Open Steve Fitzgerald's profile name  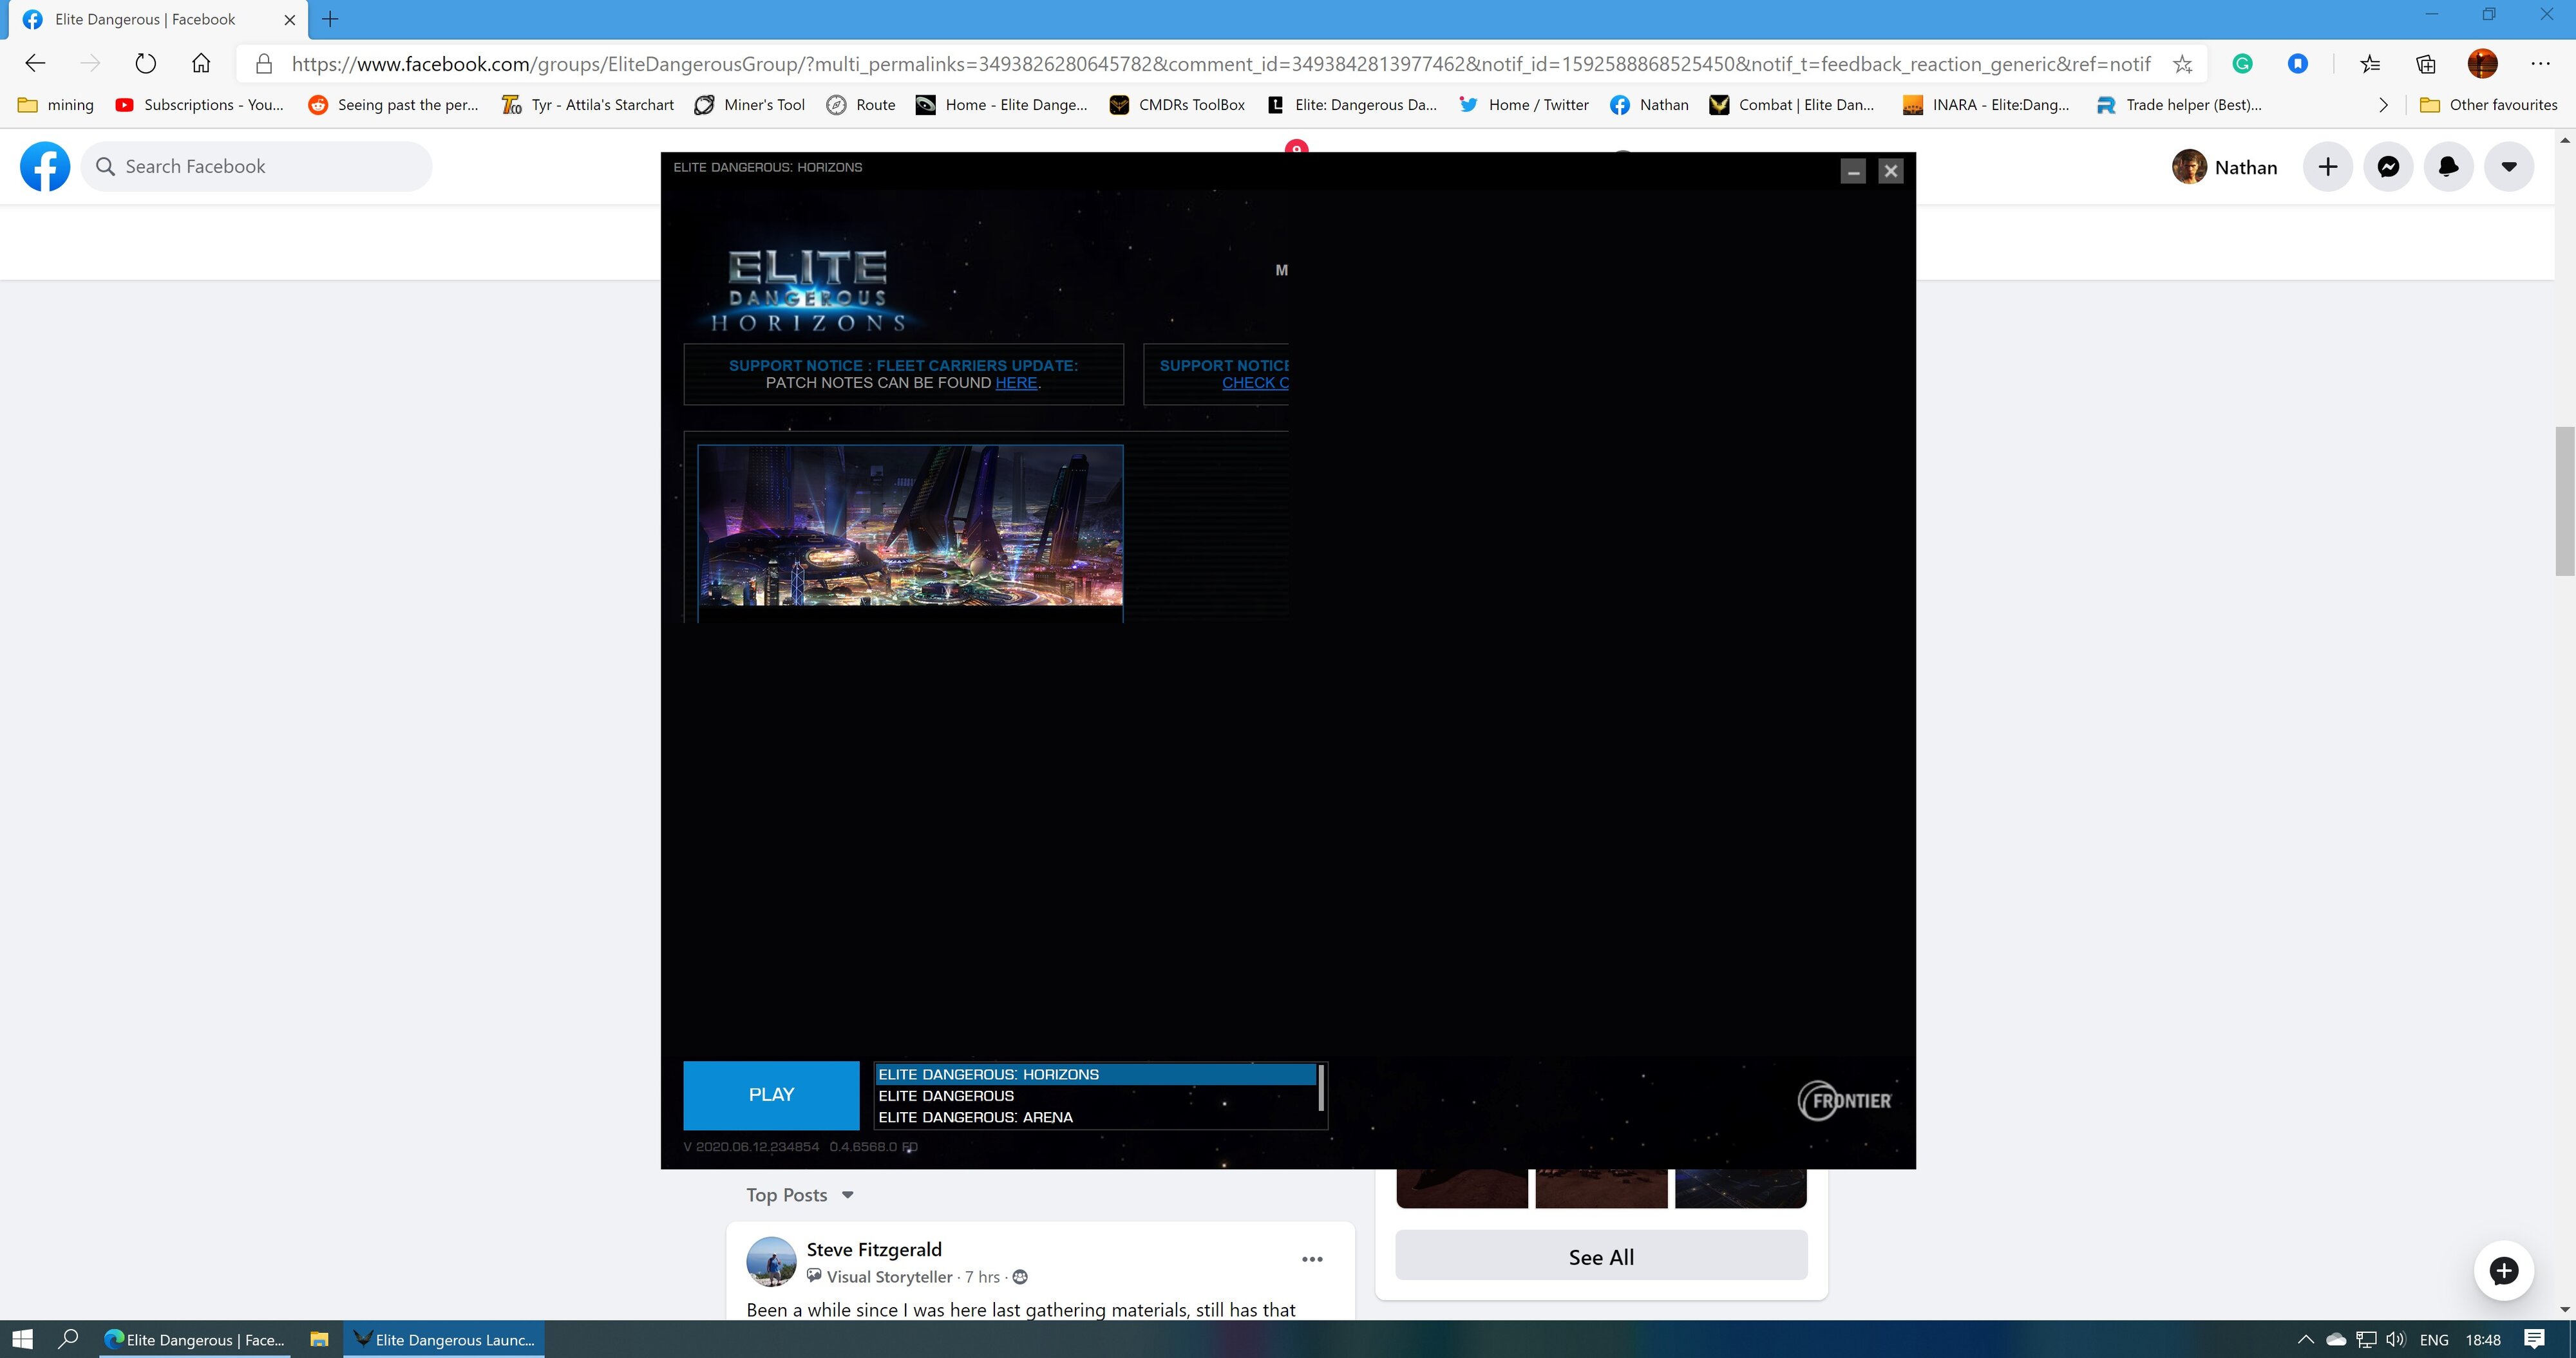click(x=874, y=1249)
